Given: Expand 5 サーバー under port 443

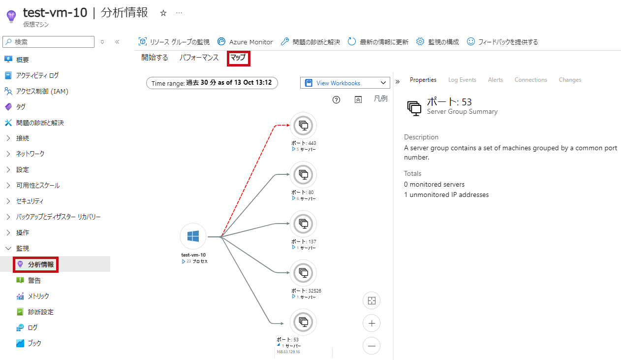Looking at the screenshot, I should (x=303, y=149).
